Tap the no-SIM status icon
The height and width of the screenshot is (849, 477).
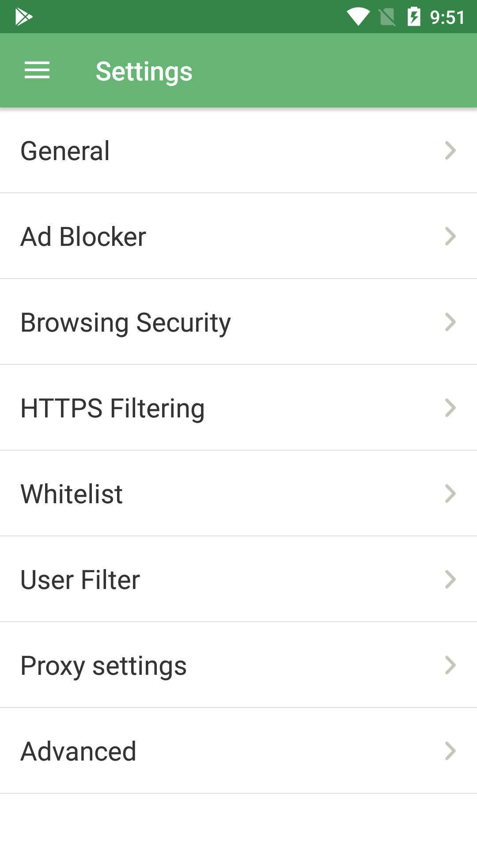[x=387, y=17]
